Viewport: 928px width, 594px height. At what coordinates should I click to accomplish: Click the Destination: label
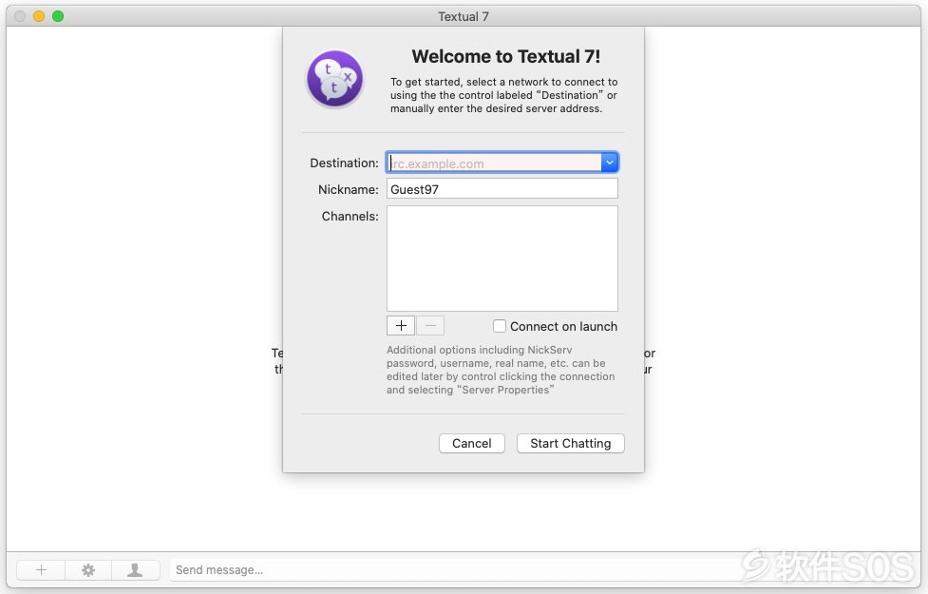point(345,163)
